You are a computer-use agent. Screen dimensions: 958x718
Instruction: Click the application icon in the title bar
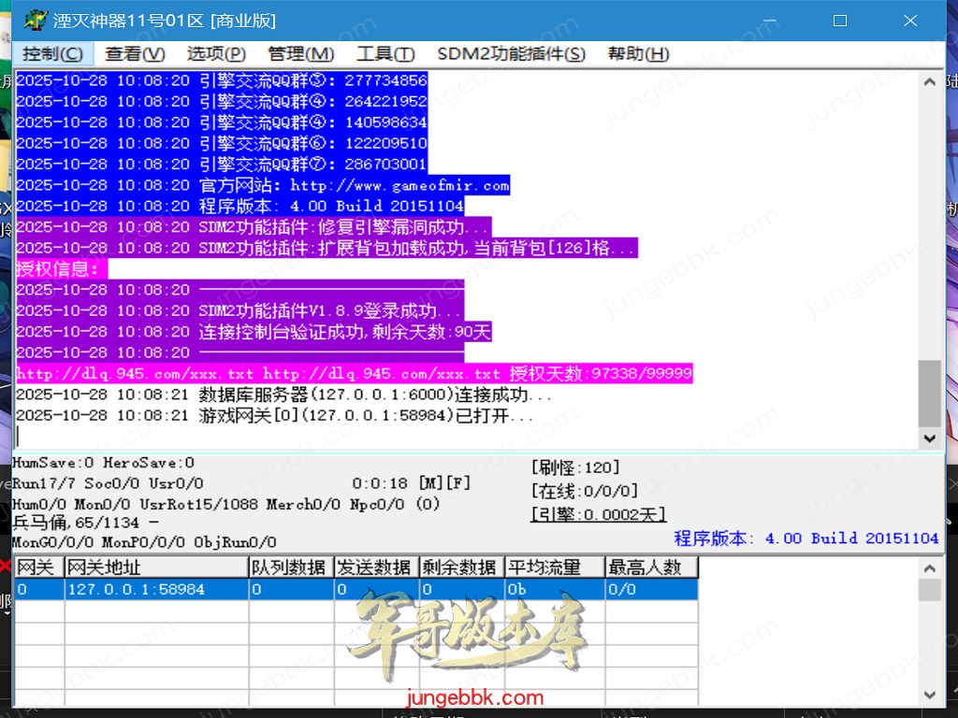tap(36, 20)
